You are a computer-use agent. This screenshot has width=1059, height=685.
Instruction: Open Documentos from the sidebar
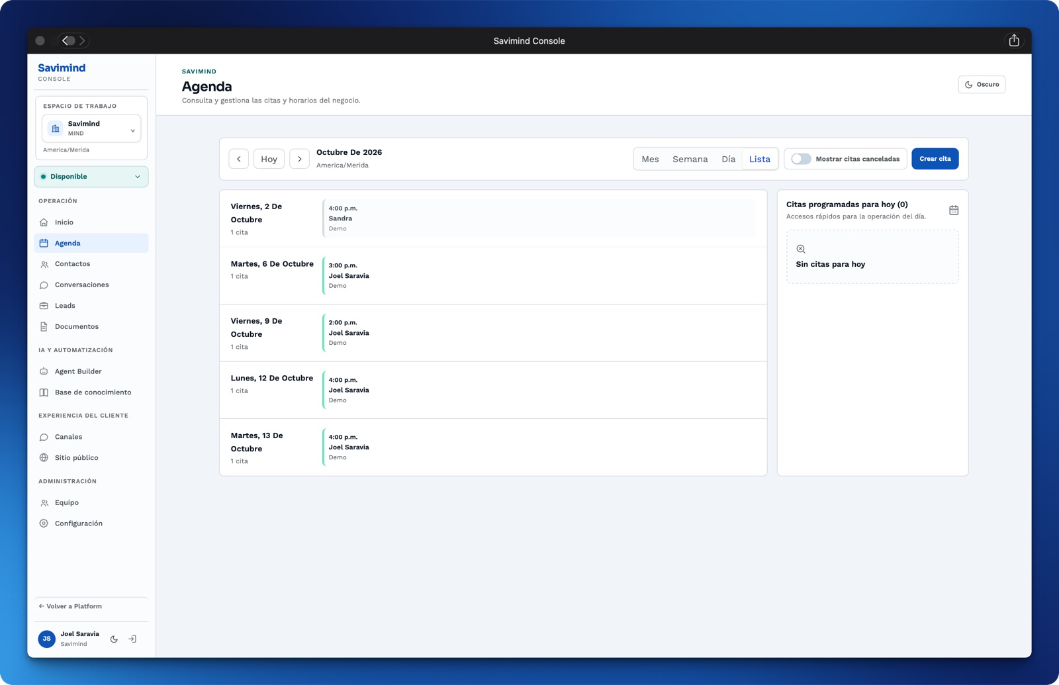coord(91,326)
